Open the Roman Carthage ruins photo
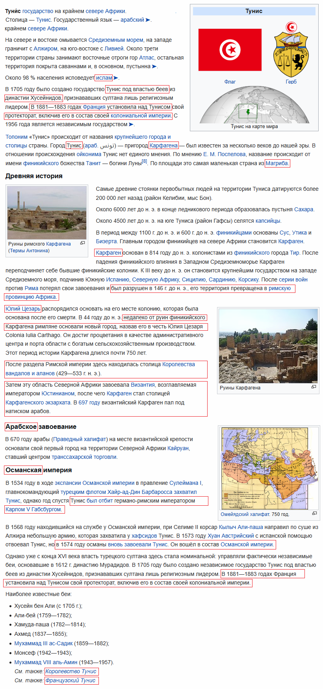The width and height of the screenshot is (323, 689). point(47,212)
